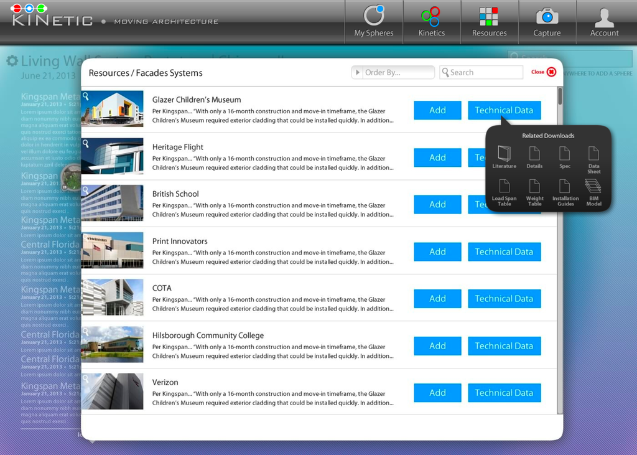Zoom magnifier on Verizon thumbnail
Image resolution: width=637 pixels, height=455 pixels.
click(86, 379)
